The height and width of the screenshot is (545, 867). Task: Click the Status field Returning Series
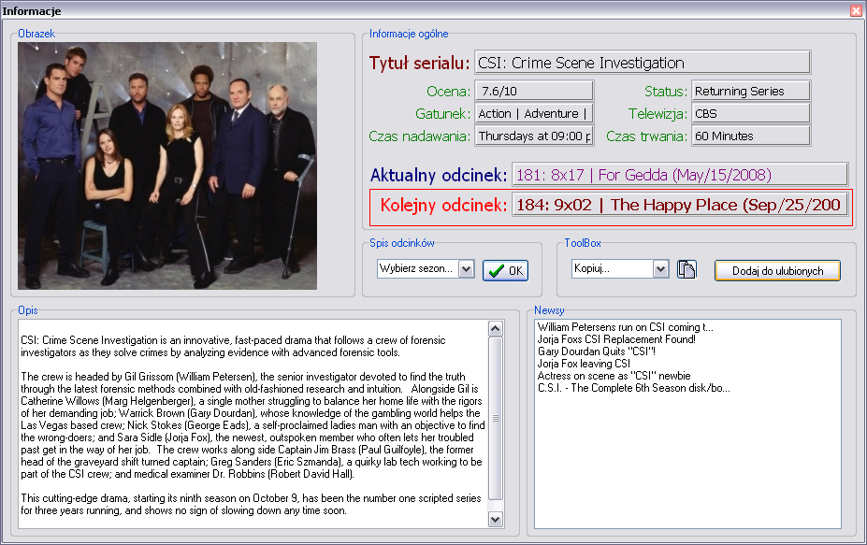(751, 91)
